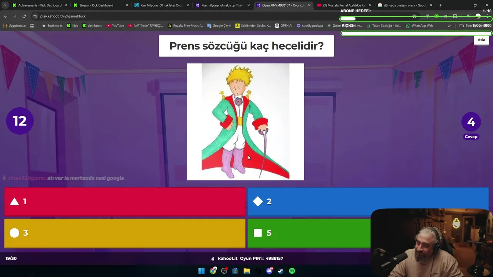Click the question text Prens sözcüğü kaç hecelidir
The width and height of the screenshot is (493, 277).
pyautogui.click(x=246, y=46)
